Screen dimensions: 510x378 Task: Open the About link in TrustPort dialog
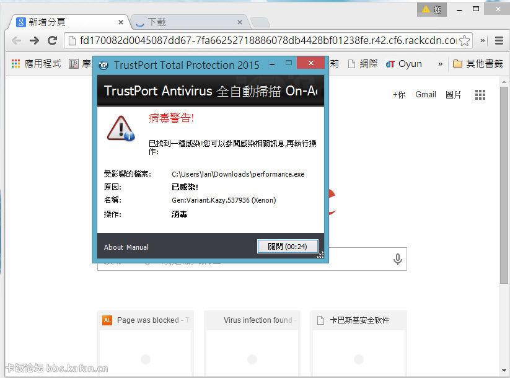tap(113, 247)
